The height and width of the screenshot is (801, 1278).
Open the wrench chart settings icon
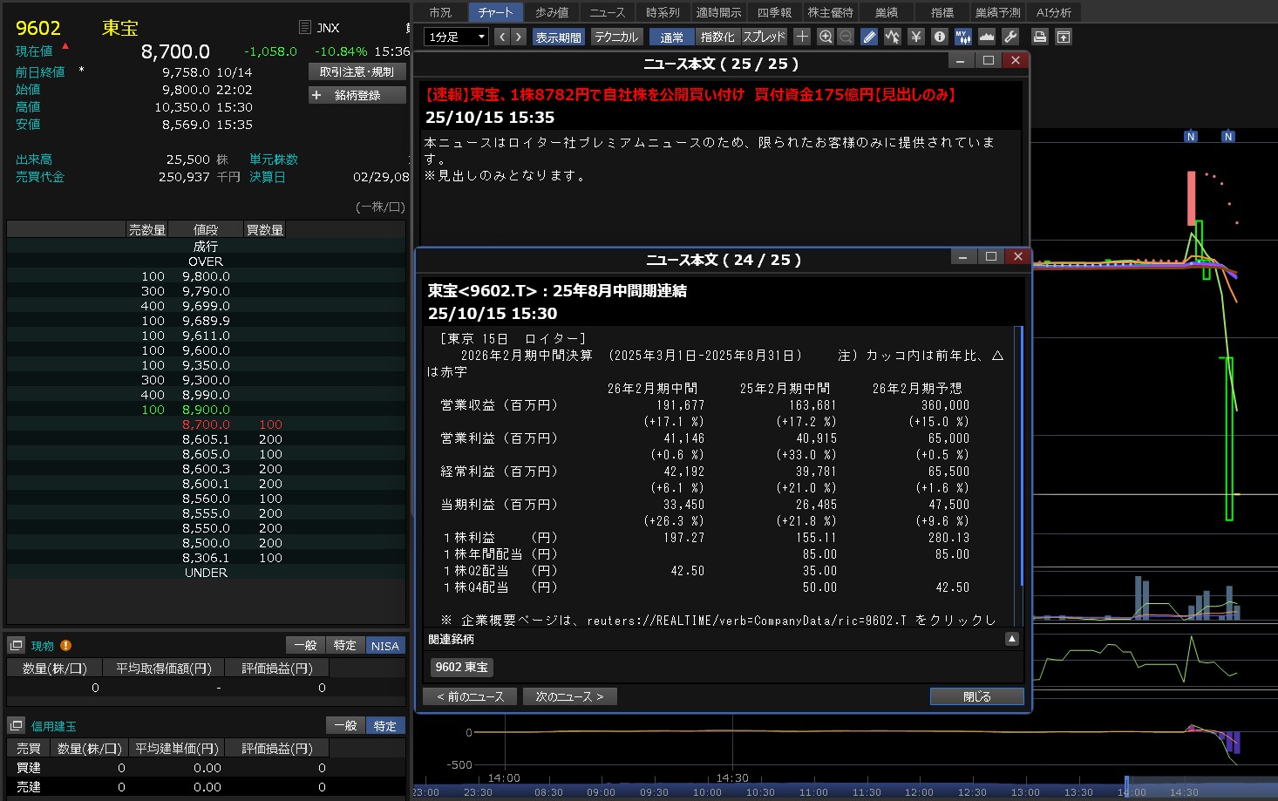[x=1010, y=37]
